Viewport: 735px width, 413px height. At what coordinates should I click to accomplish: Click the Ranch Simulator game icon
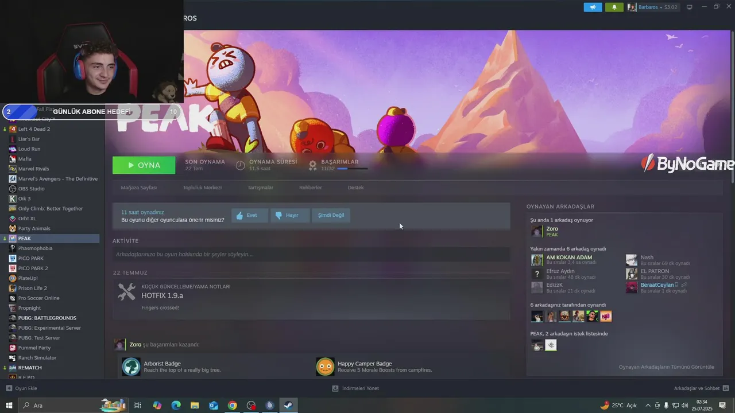tap(13, 357)
